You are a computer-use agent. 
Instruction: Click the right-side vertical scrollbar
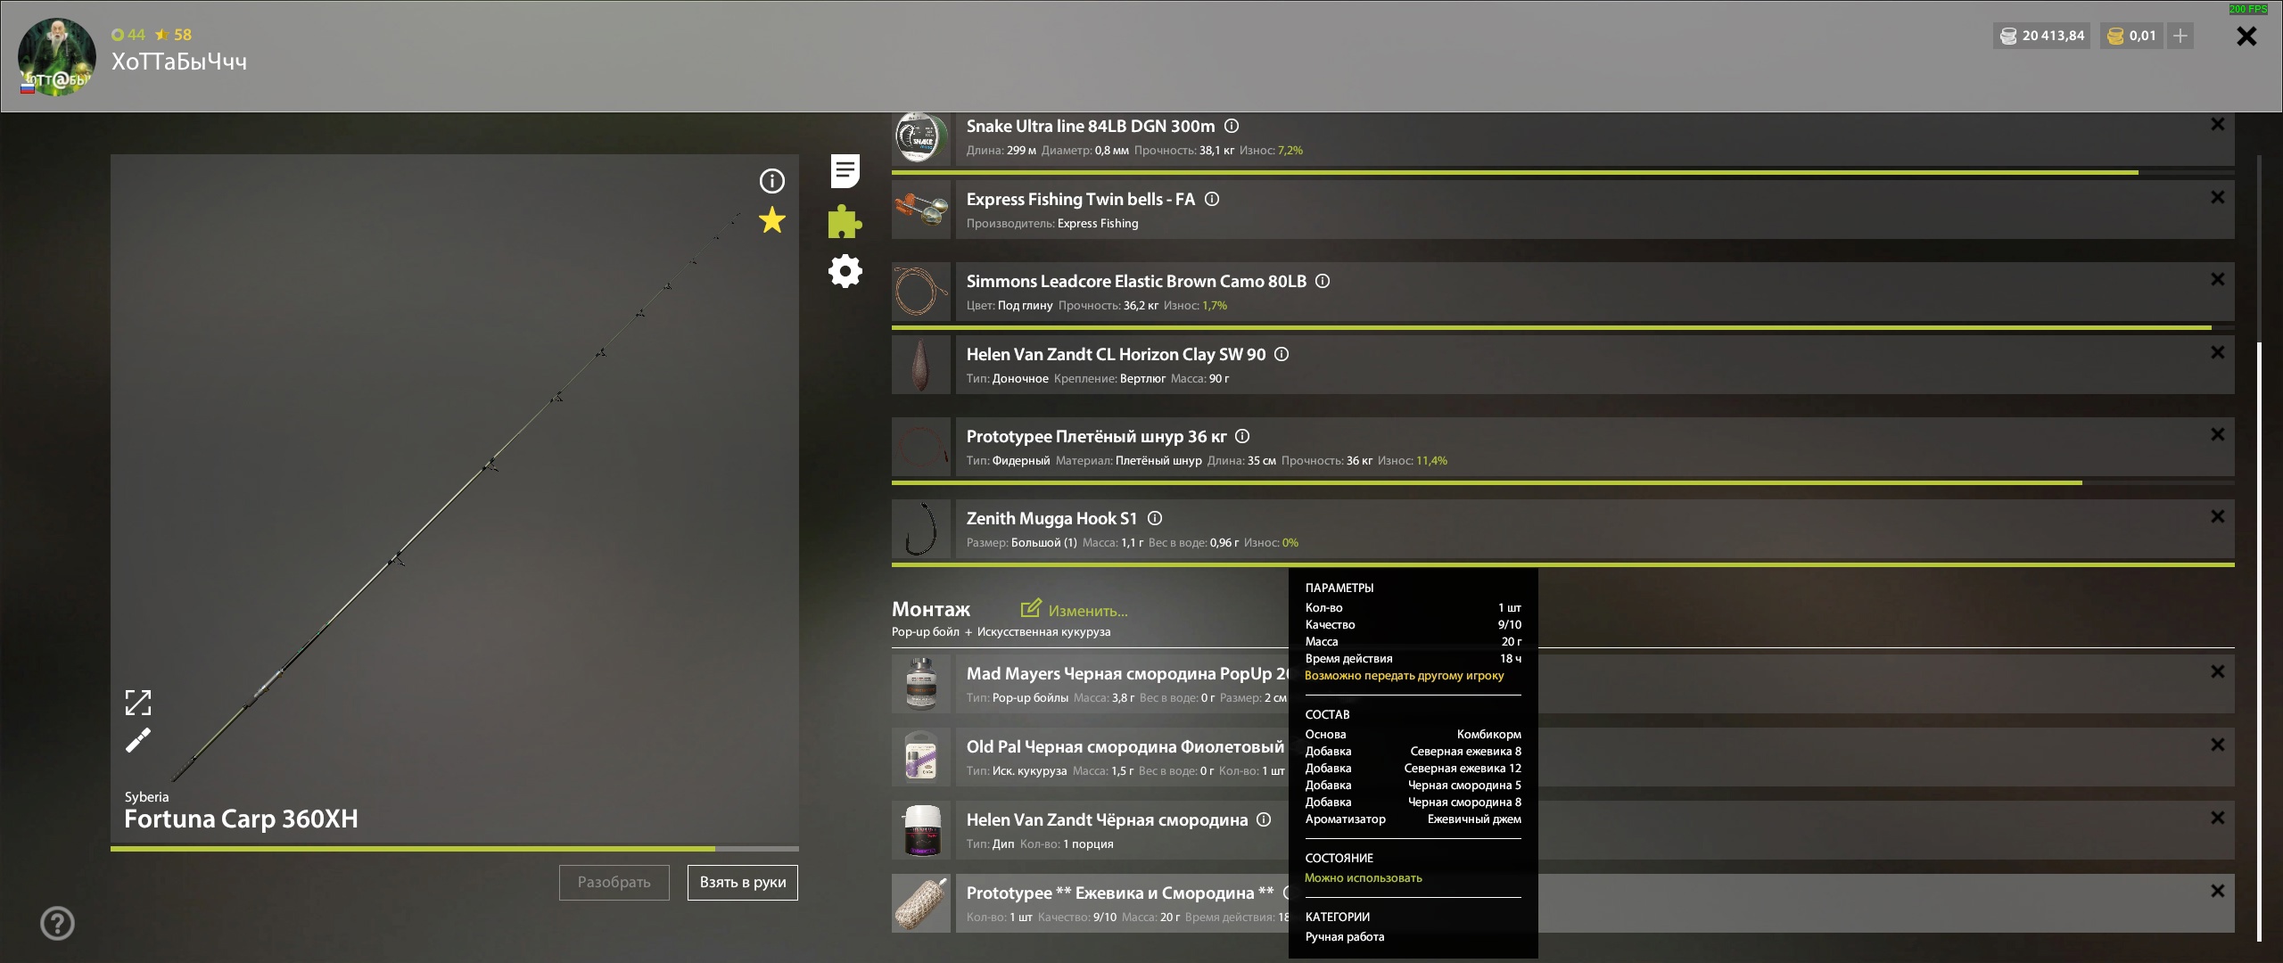pos(2259,642)
